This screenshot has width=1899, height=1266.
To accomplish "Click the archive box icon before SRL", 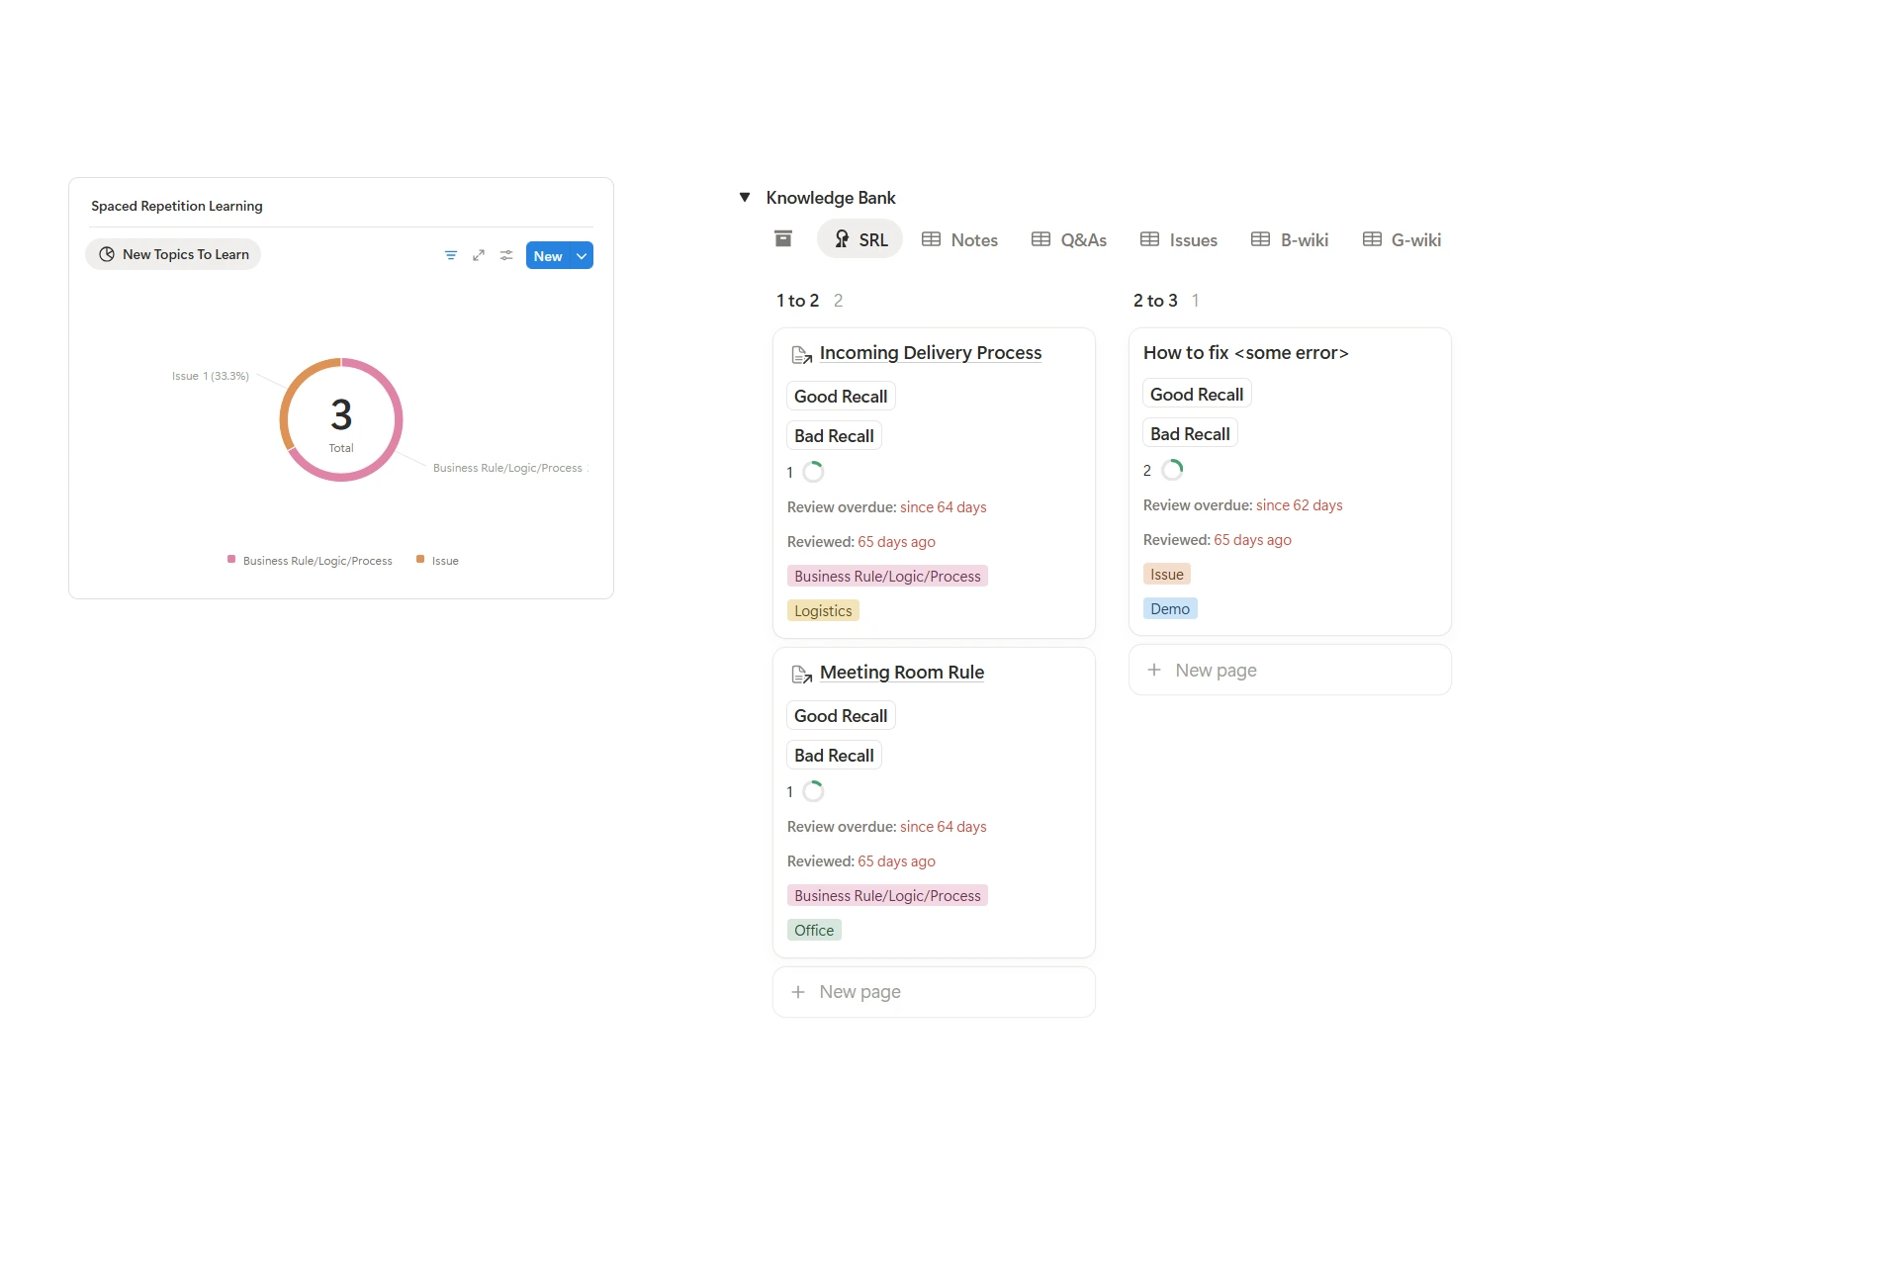I will (783, 239).
